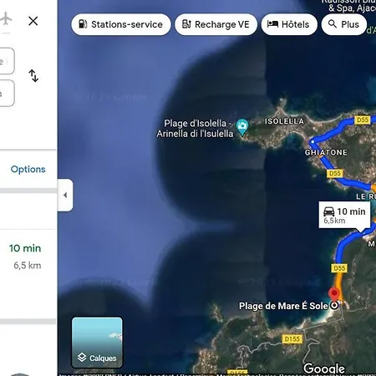Screen dimensions: 376x376
Task: Select the 10 min route in side panel
Action: coord(25,257)
